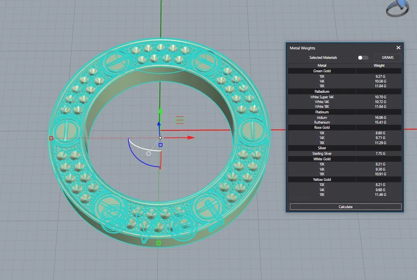Viewport: 417px width, 280px height.
Task: Click the Calculate button
Action: 346,207
